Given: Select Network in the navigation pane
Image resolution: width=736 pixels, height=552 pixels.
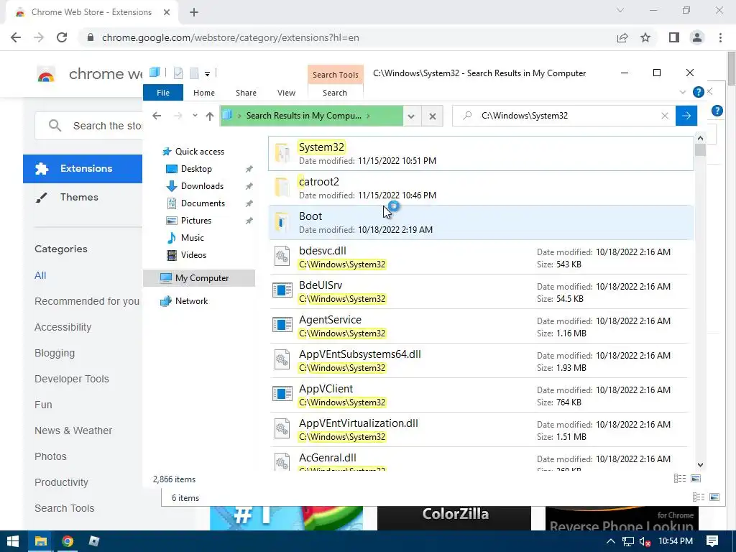Looking at the screenshot, I should [x=191, y=301].
